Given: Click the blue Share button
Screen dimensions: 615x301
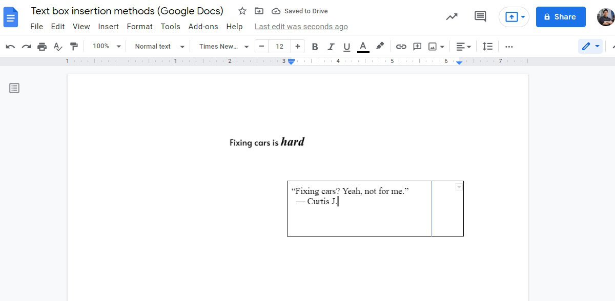Looking at the screenshot, I should (560, 17).
